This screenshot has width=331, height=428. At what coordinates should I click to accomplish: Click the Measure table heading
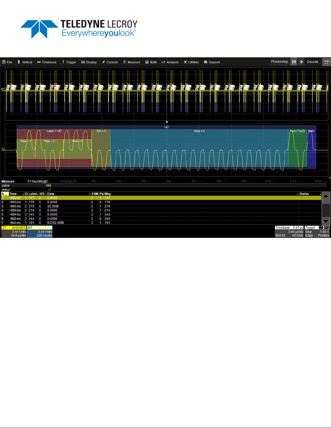coord(8,181)
